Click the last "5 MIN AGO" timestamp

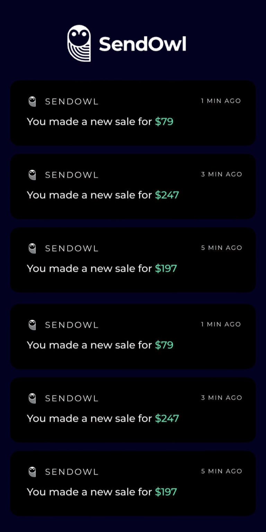[221, 471]
